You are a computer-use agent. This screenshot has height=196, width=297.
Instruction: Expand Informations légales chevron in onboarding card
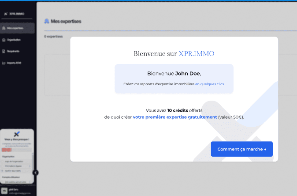click(x=30, y=166)
